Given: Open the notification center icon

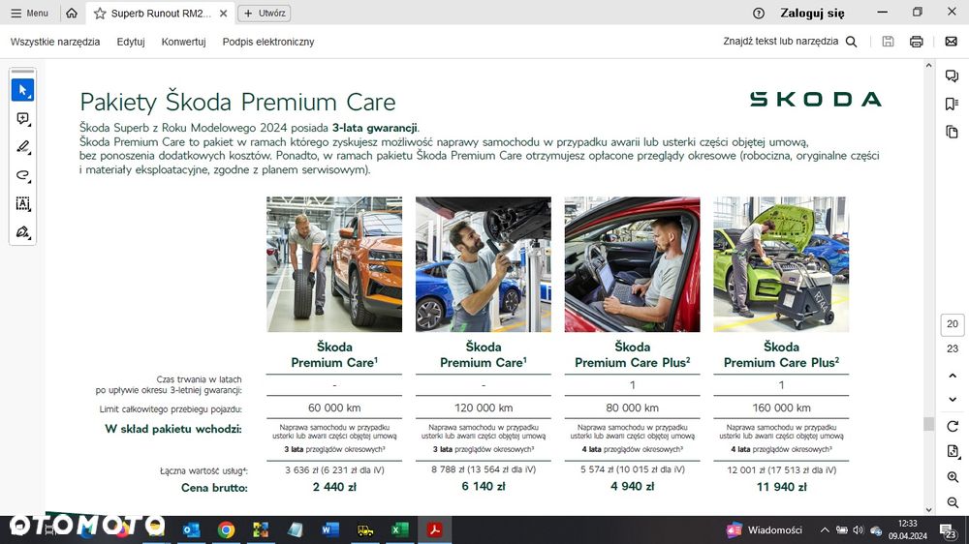Looking at the screenshot, I should click(x=948, y=530).
